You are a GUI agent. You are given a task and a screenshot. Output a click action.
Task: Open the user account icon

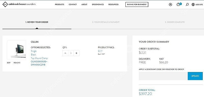170,5
